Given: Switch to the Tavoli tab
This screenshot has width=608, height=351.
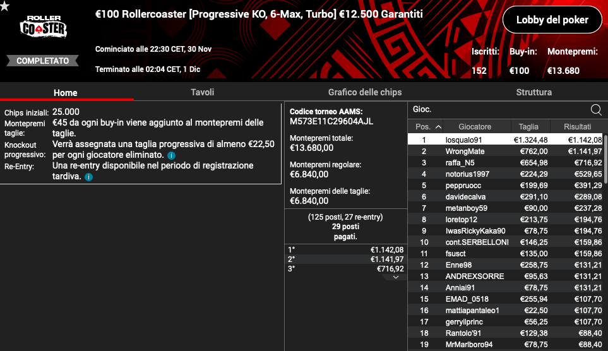Looking at the screenshot, I should point(203,92).
